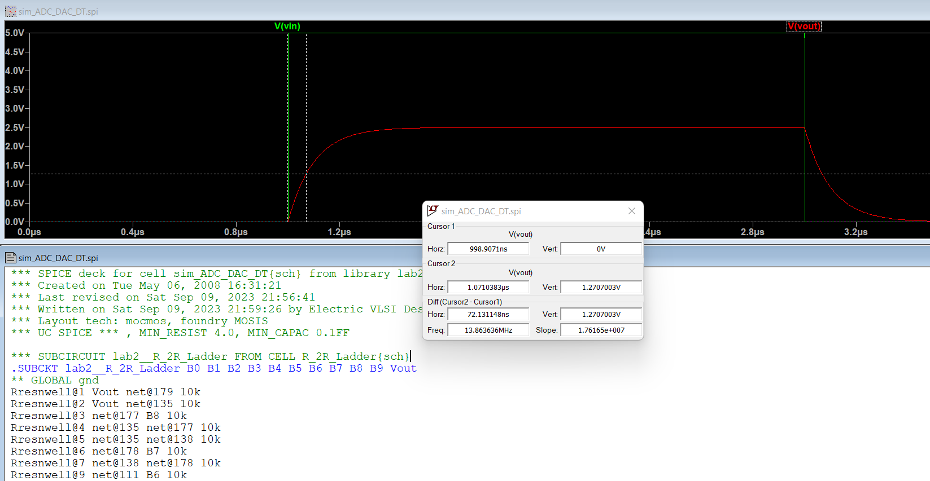Click the LTspice icon in cursor dialog title
The width and height of the screenshot is (930, 481).
[x=433, y=211]
